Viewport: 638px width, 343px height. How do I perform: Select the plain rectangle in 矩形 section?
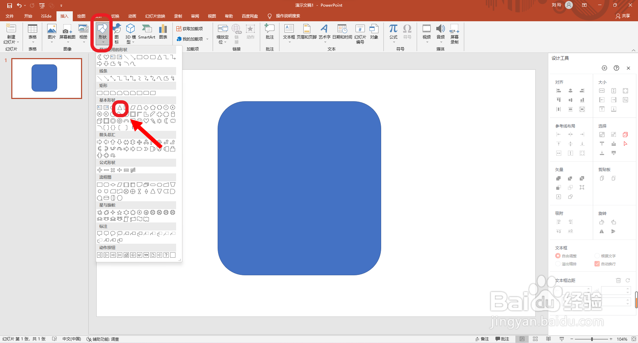100,93
